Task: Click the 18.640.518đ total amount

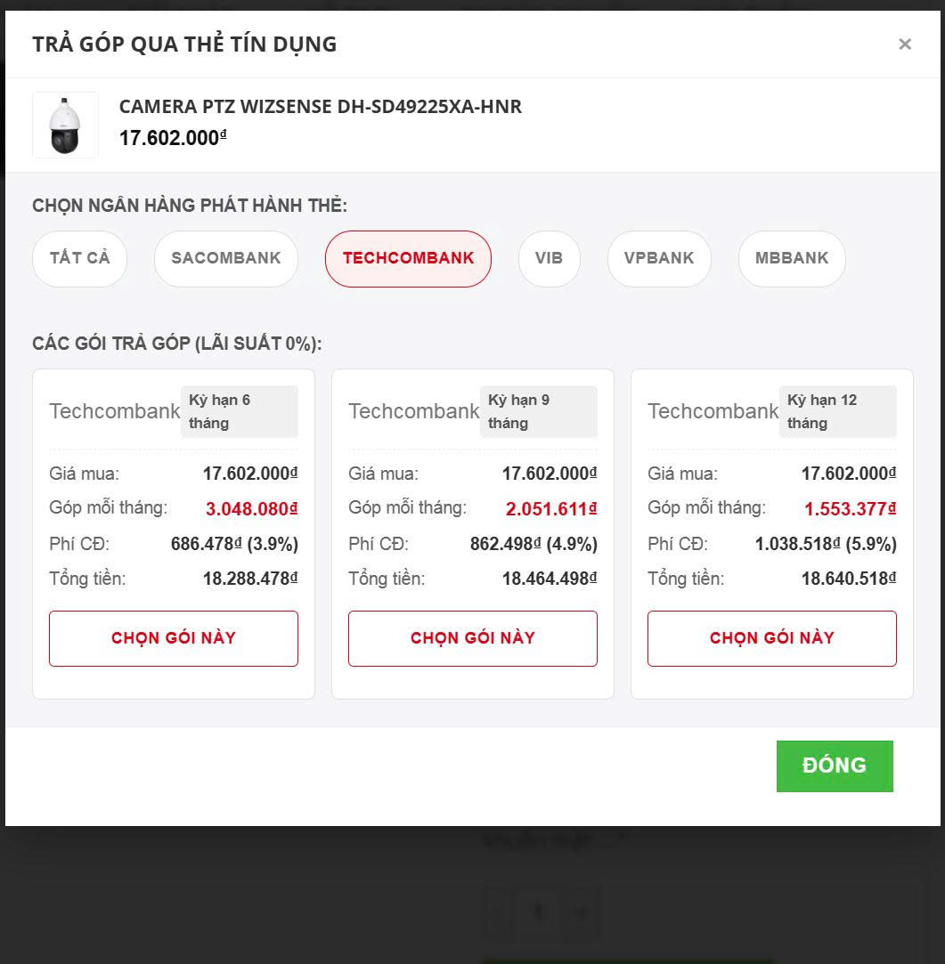Action: tap(848, 579)
